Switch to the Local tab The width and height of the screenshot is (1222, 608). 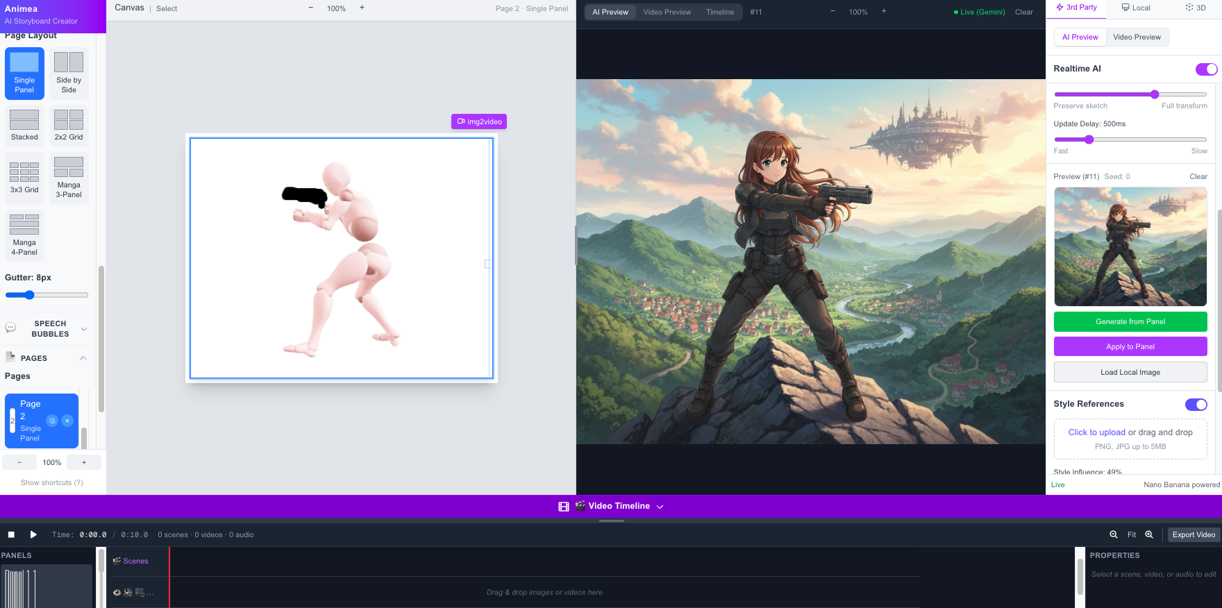(x=1136, y=8)
